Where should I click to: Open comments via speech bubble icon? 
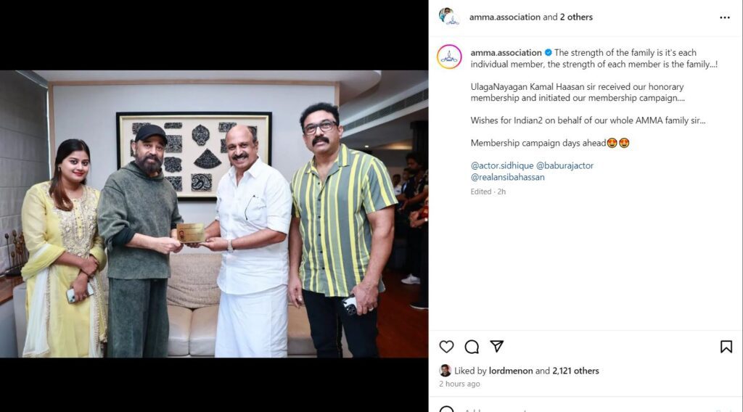[x=472, y=347]
